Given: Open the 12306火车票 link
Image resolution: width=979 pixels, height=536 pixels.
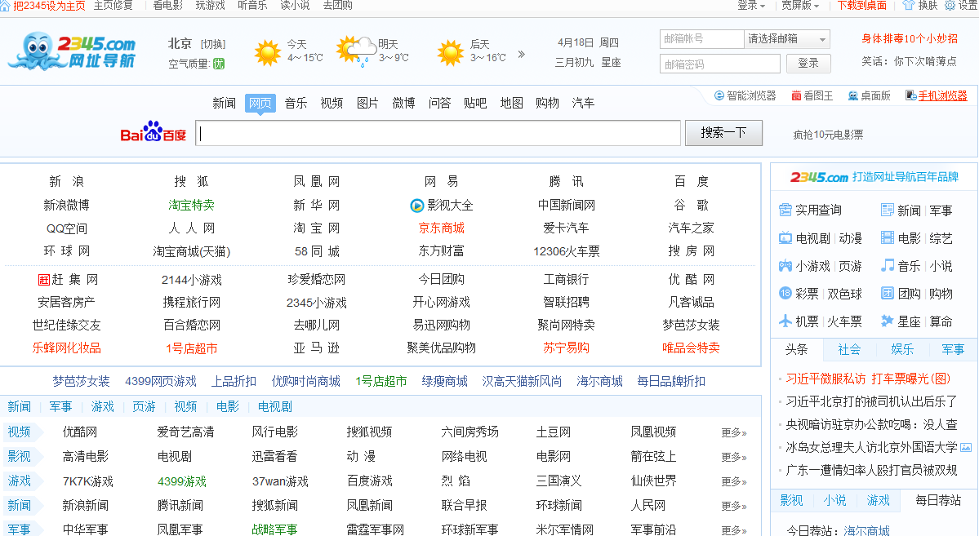Looking at the screenshot, I should [x=567, y=251].
